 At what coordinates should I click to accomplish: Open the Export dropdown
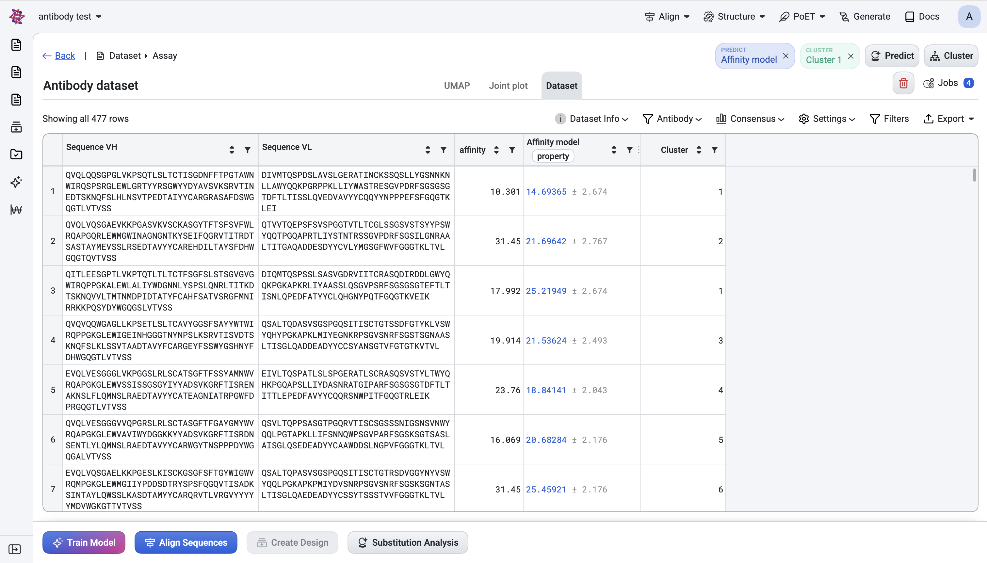tap(949, 119)
